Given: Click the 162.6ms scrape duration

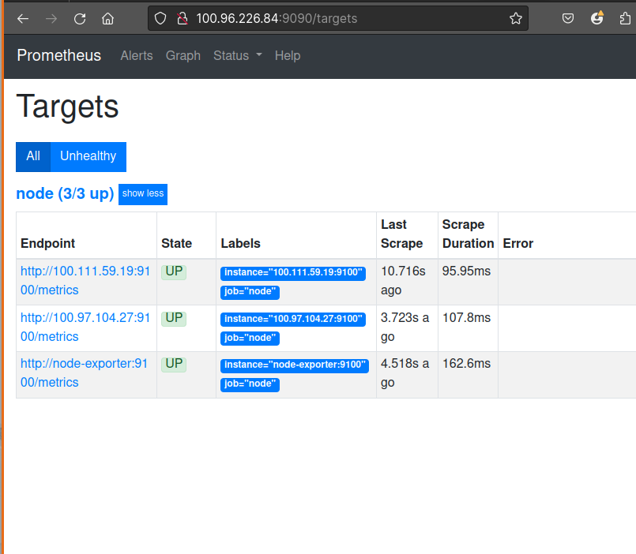Looking at the screenshot, I should tap(466, 364).
